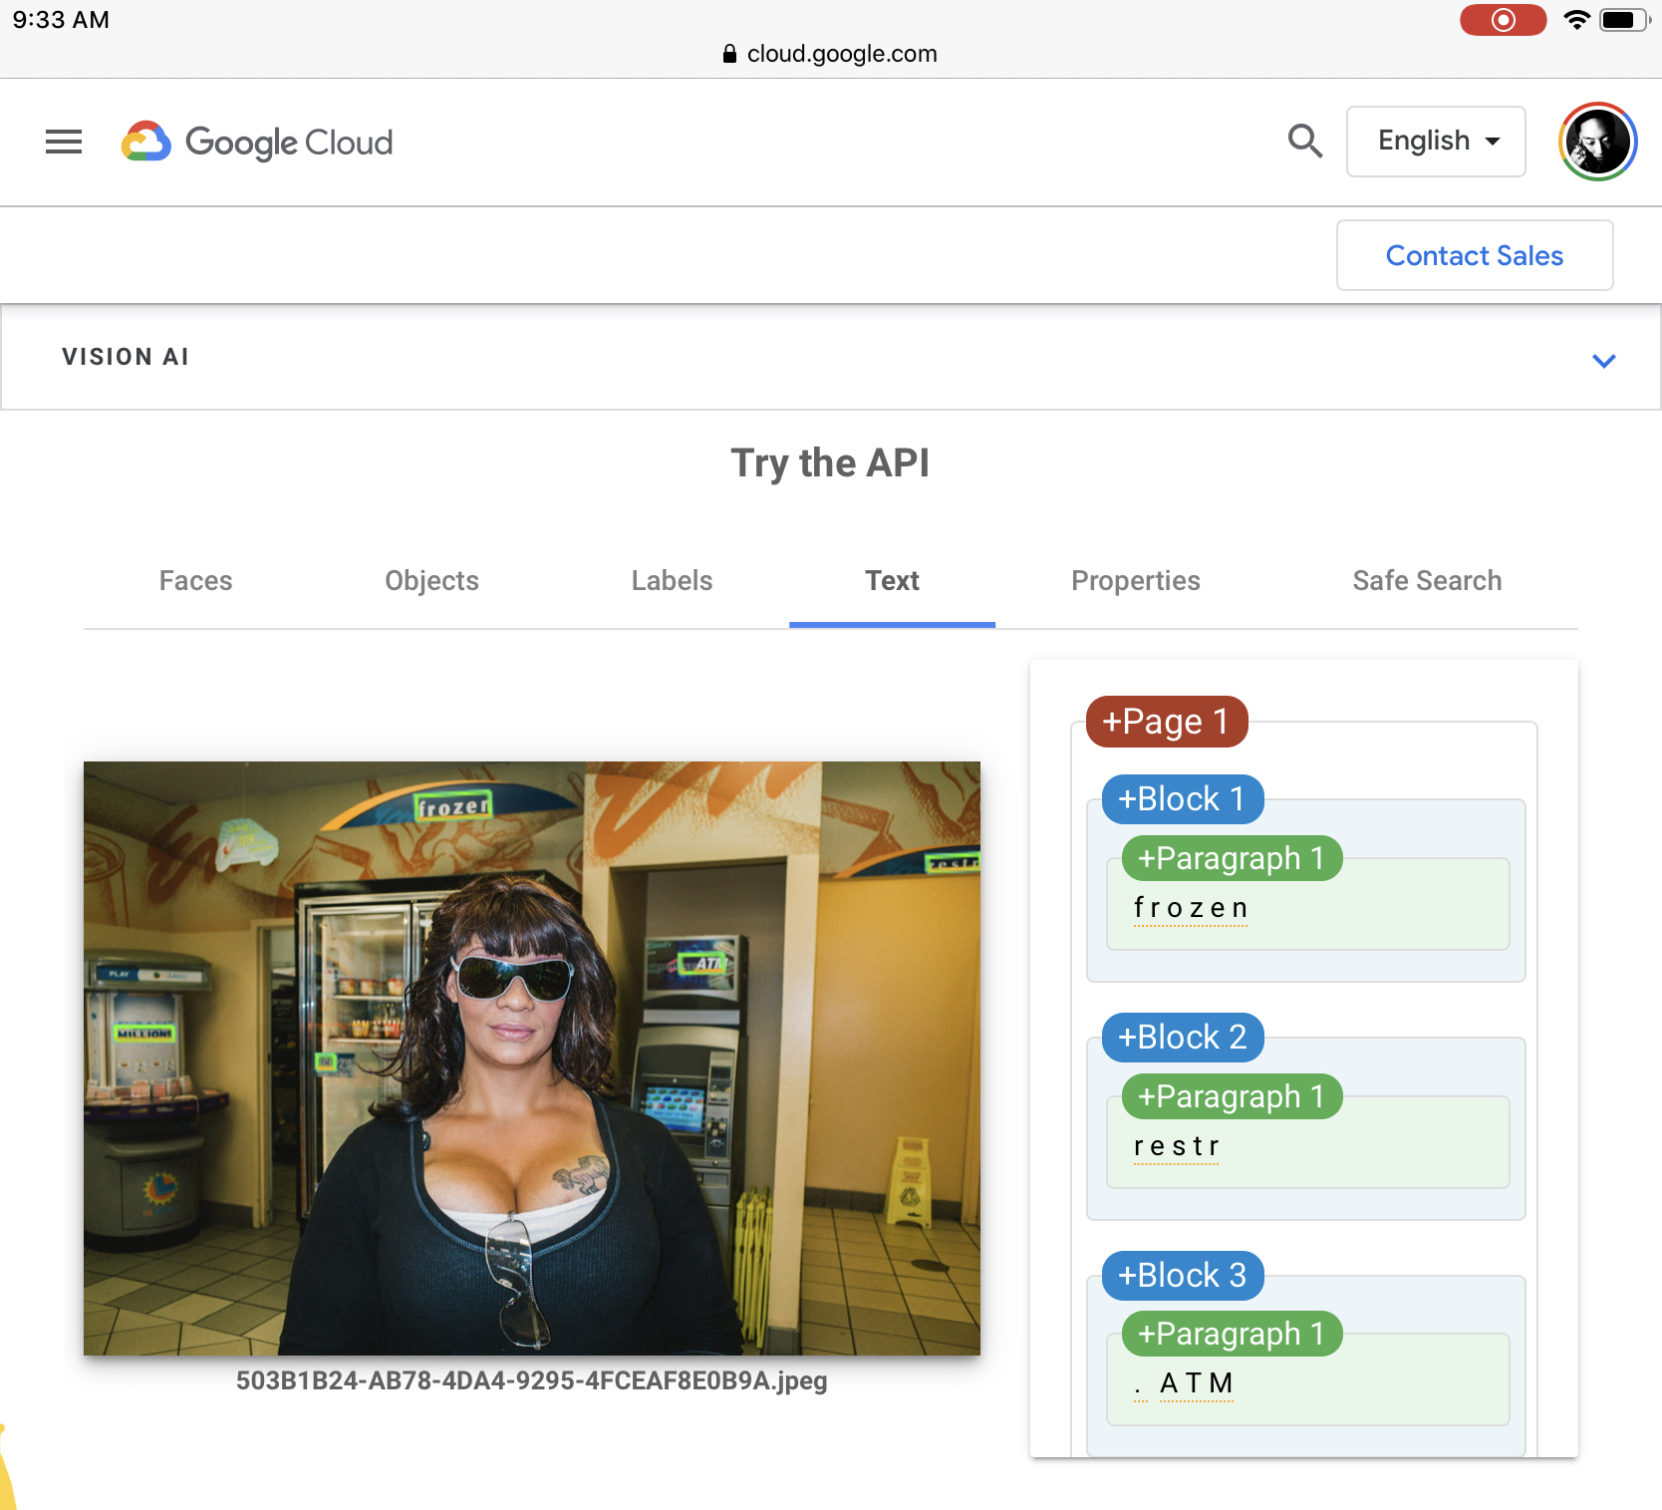Click the 'ATM' bounding box on the photo
1662x1510 pixels.
(x=703, y=963)
